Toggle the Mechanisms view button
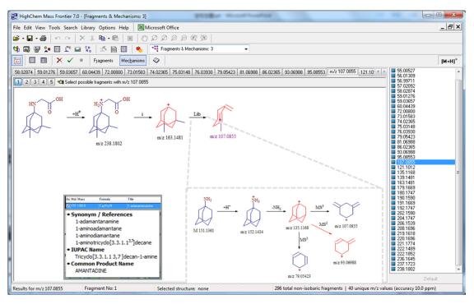The image size is (474, 304). pyautogui.click(x=133, y=61)
